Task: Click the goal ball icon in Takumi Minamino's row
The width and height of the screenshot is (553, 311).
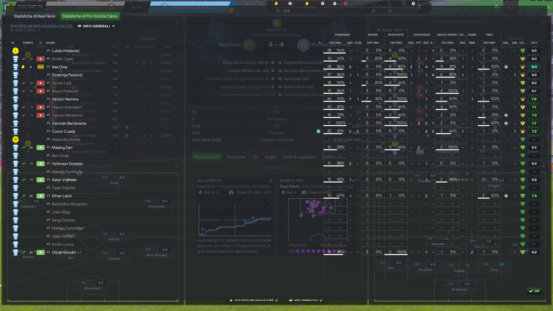Action: click(506, 115)
